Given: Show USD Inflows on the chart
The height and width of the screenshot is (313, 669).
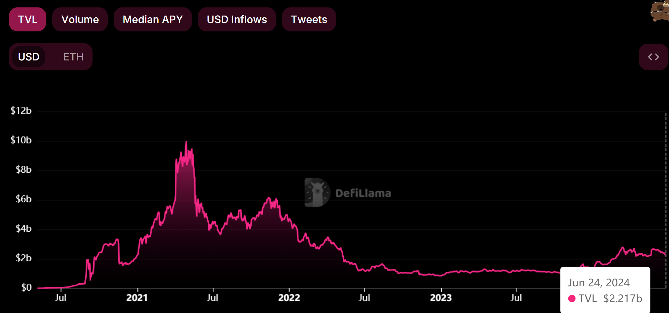Looking at the screenshot, I should [237, 19].
